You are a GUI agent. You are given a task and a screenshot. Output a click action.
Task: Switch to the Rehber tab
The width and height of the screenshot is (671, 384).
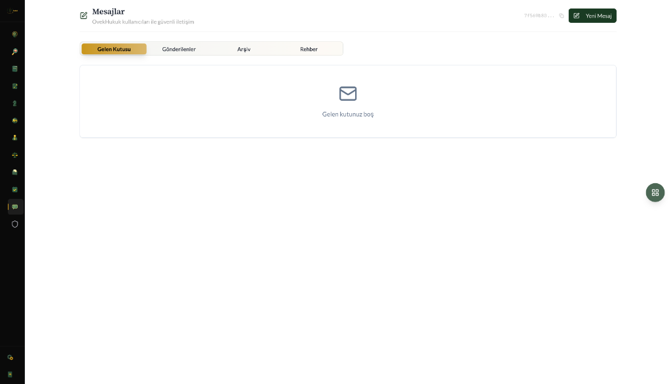coord(309,49)
